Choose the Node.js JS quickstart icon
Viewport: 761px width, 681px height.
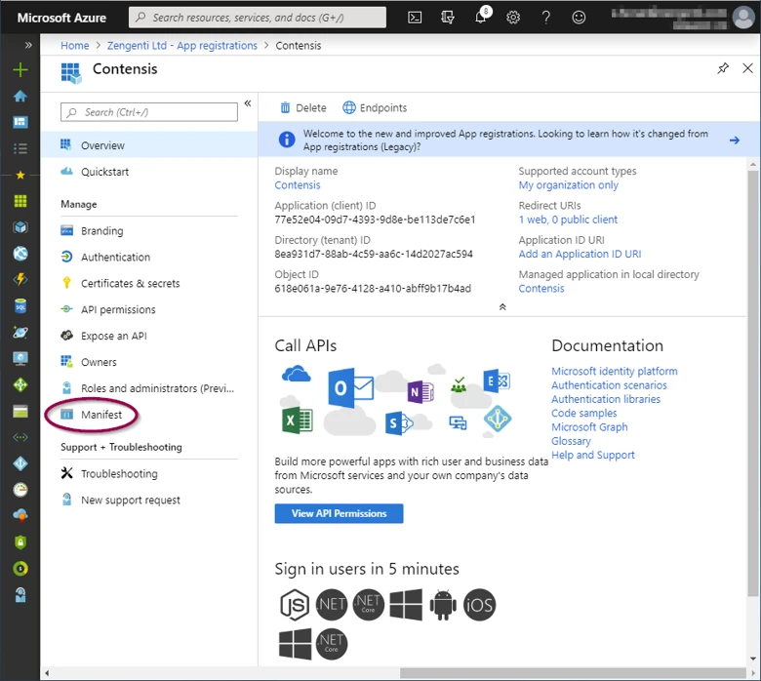tap(295, 605)
